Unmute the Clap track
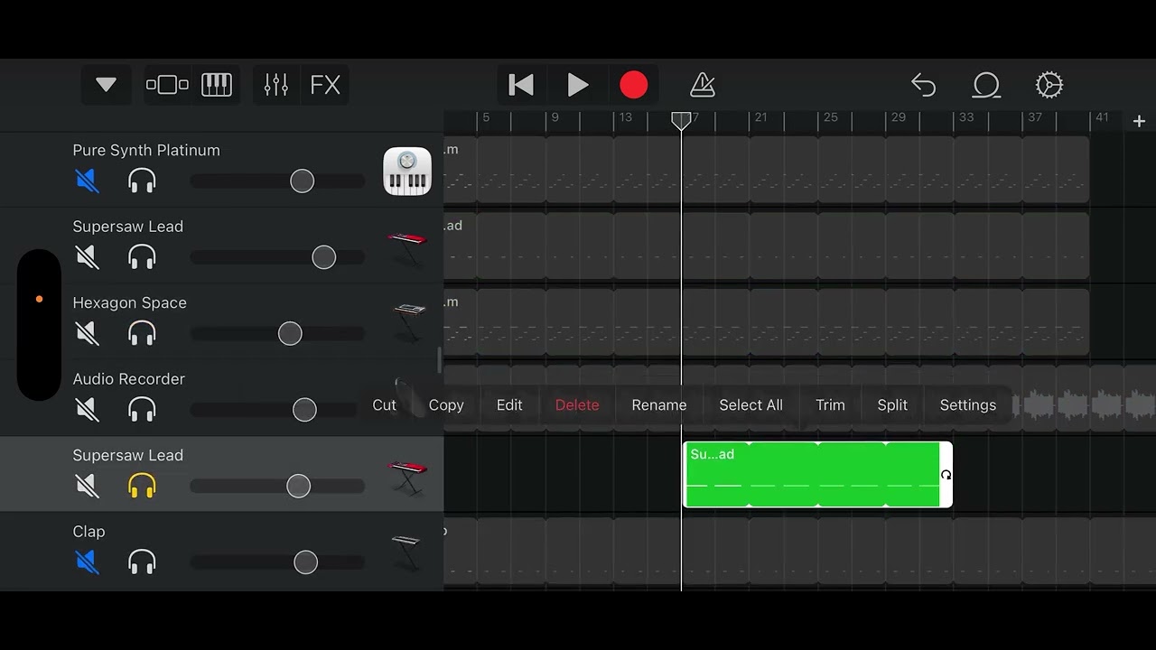The height and width of the screenshot is (650, 1156). coord(88,562)
